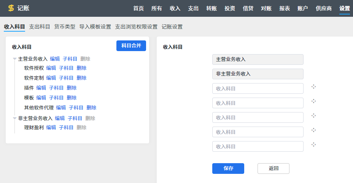
Task: Click the 返回 button
Action: pos(273,169)
